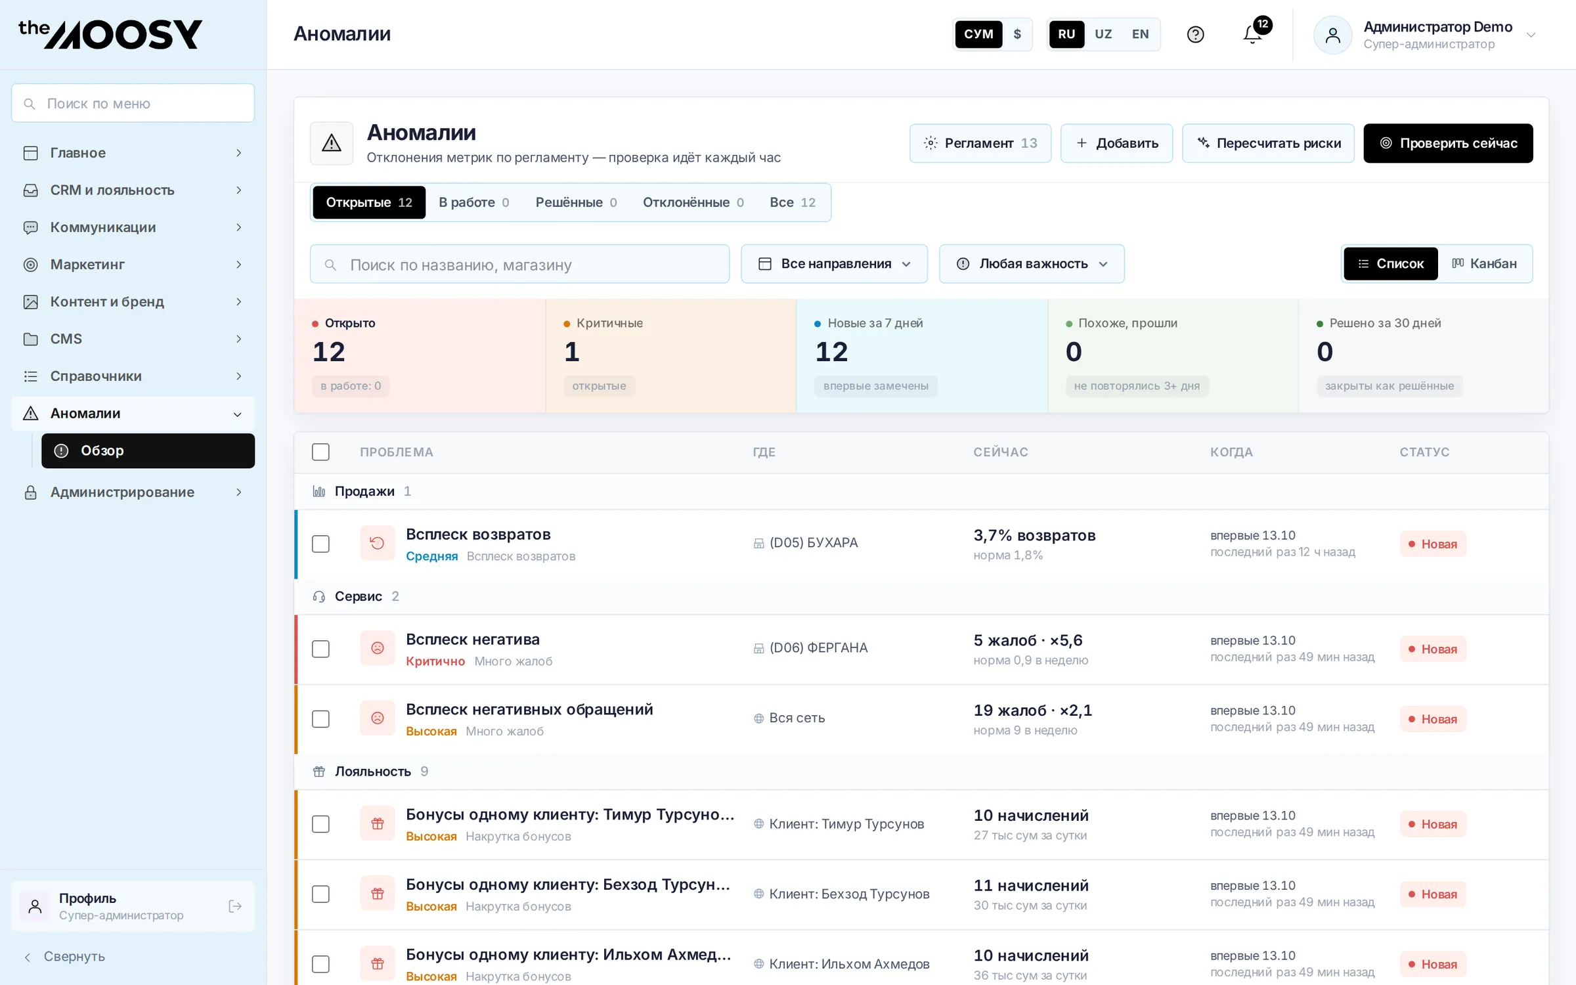1576x985 pixels.
Task: Switch to the Канбан view
Action: (1485, 264)
